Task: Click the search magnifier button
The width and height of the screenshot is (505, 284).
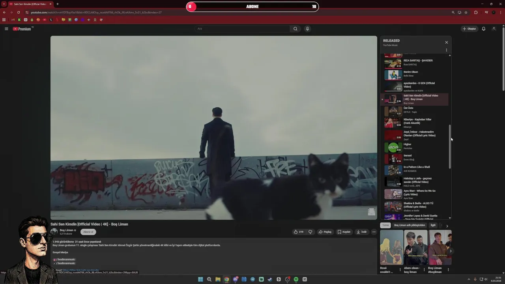Action: [295, 29]
